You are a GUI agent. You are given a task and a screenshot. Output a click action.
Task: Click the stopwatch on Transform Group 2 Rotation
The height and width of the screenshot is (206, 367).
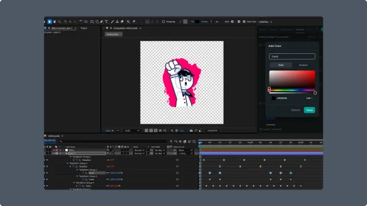(77, 160)
